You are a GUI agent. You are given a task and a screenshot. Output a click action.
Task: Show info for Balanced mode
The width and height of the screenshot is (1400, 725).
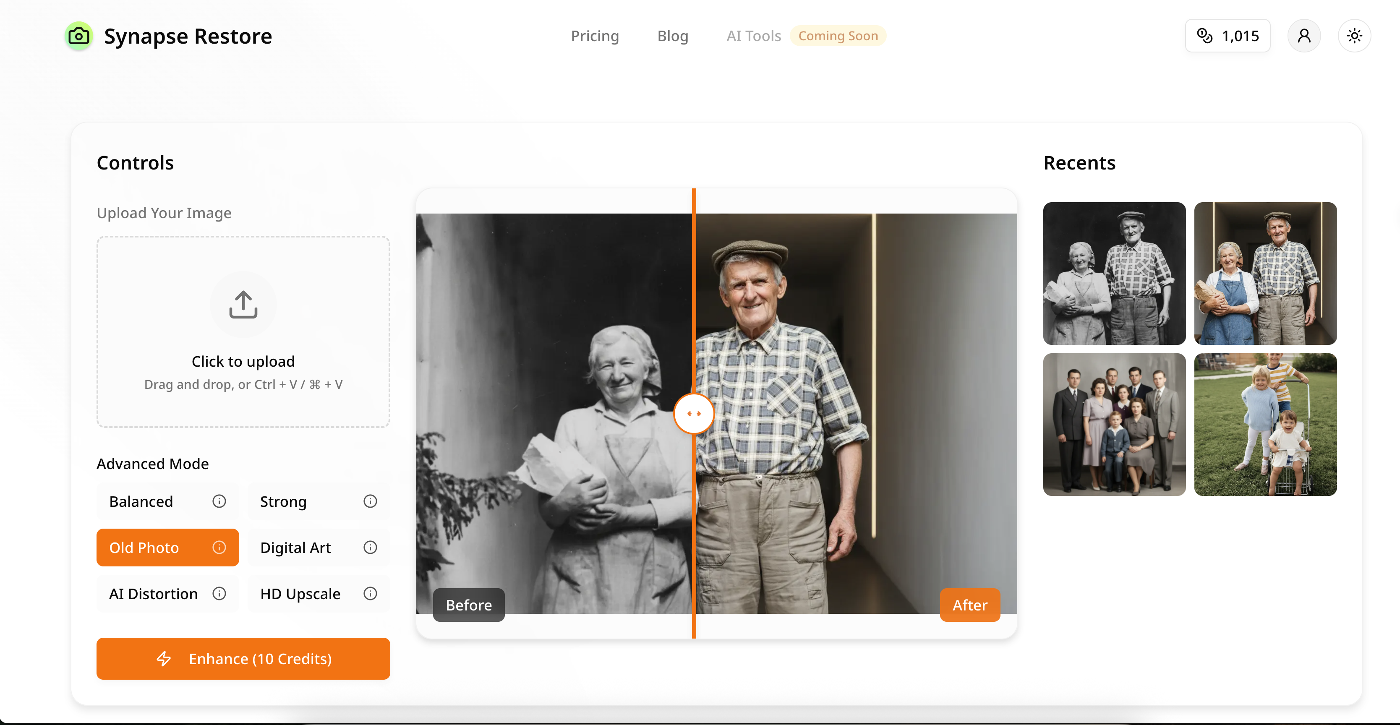[x=219, y=501]
